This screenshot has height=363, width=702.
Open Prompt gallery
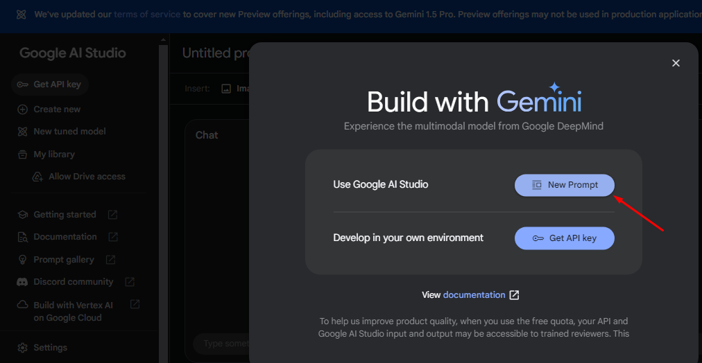64,260
